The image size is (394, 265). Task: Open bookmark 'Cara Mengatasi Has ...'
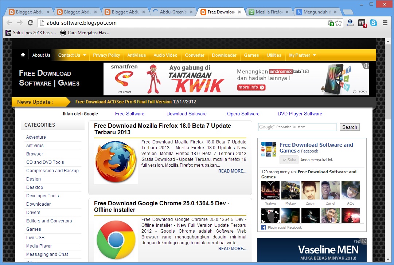(x=85, y=33)
